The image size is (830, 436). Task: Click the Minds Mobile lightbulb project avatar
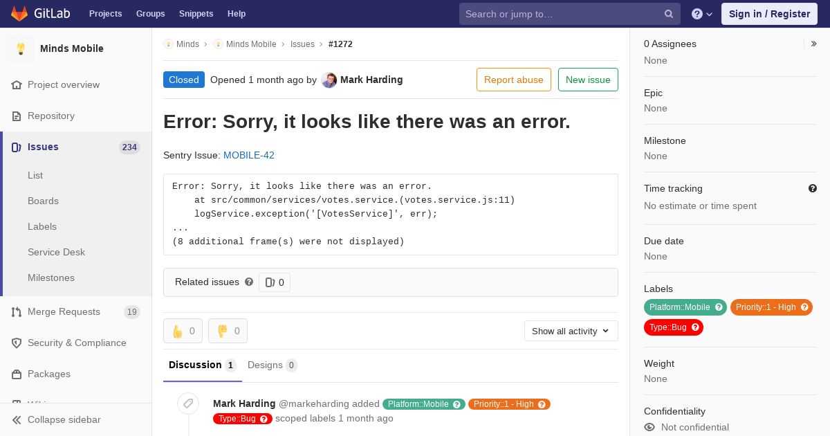[x=21, y=48]
